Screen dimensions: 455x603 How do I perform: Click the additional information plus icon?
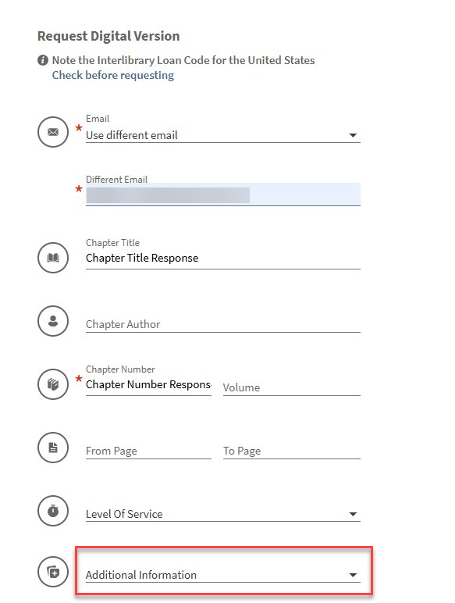[x=53, y=572]
